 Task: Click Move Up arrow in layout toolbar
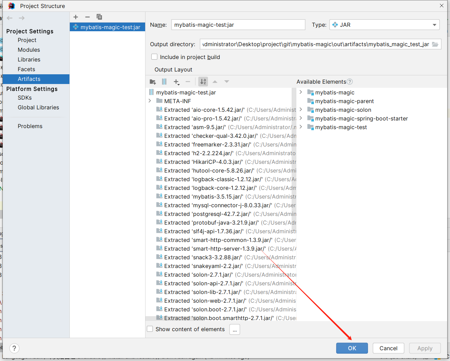[x=215, y=82]
